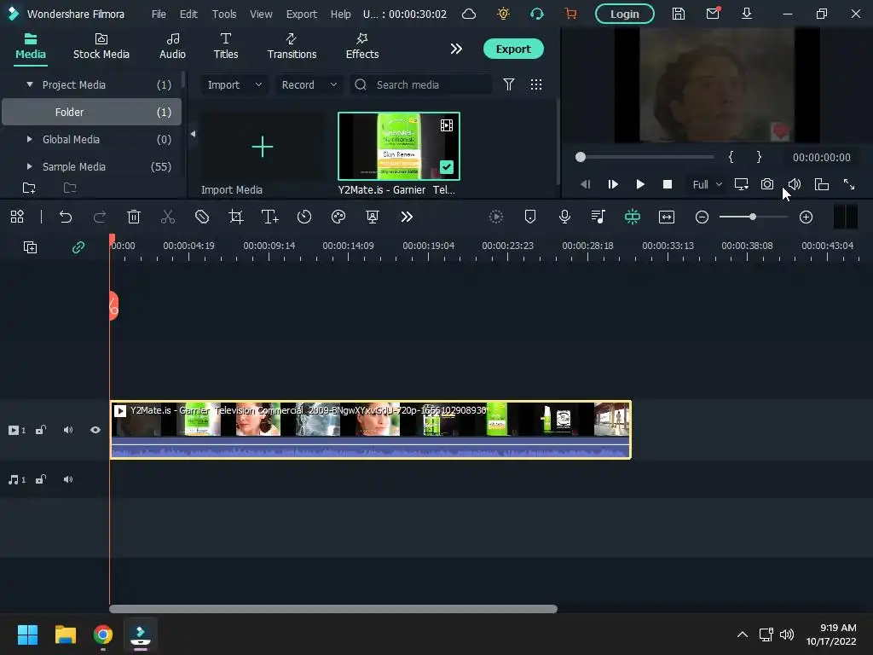
Task: Click the Delete trash icon
Action: 134,217
